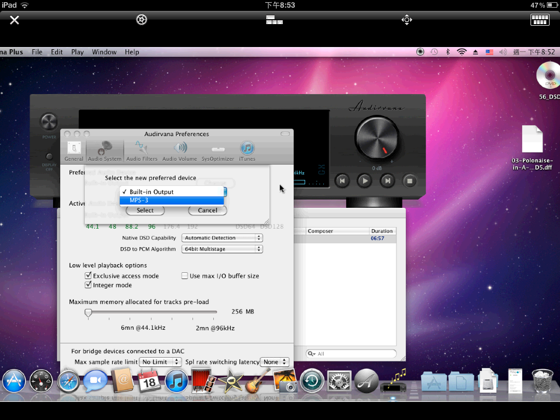This screenshot has width=560, height=420.
Task: Click the eject icon in menu bar
Action: [475, 52]
